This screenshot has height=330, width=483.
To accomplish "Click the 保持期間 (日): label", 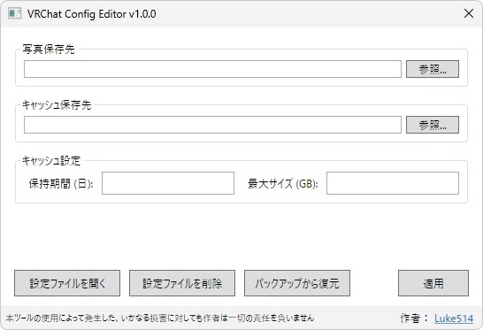I will tap(61, 184).
